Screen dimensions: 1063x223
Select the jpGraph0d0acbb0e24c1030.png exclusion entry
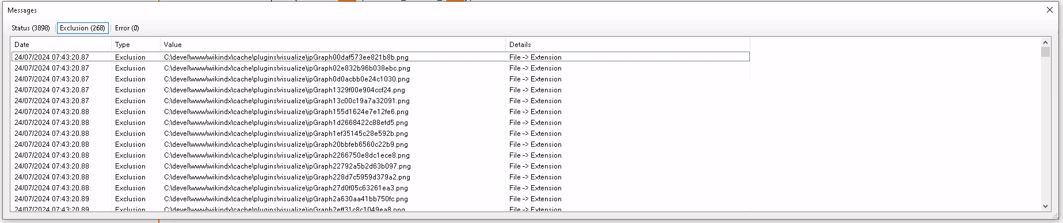380,79
